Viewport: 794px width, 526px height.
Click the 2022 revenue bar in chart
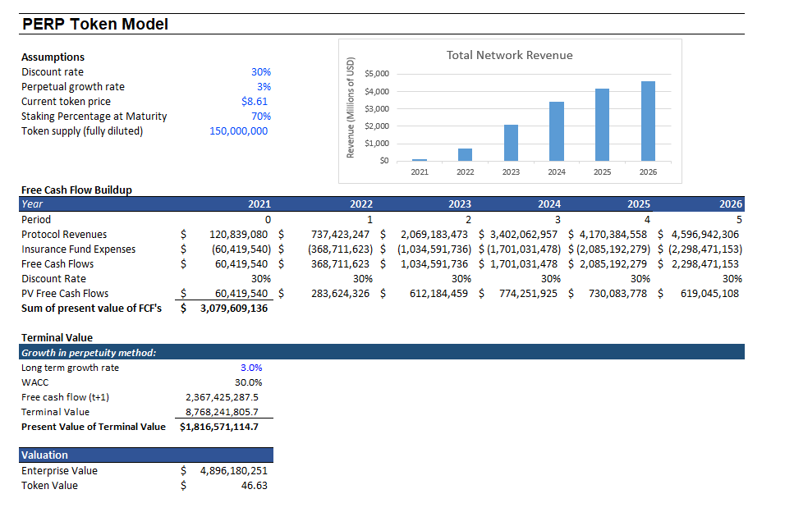[x=465, y=154]
